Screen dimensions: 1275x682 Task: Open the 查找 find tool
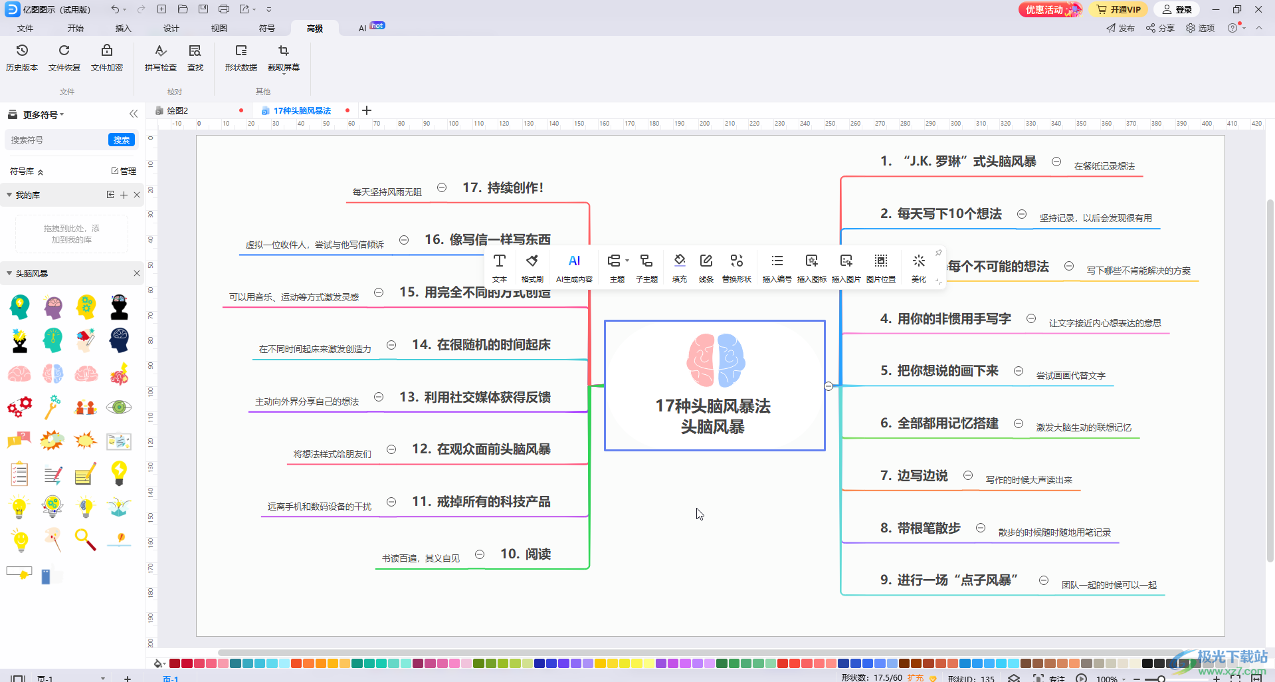[195, 58]
